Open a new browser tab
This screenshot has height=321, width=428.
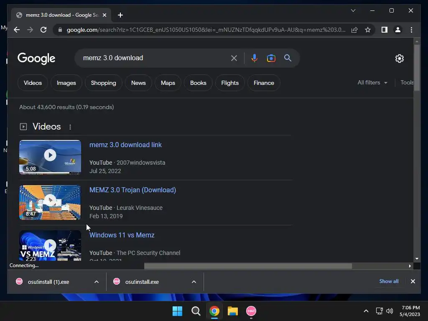120,15
